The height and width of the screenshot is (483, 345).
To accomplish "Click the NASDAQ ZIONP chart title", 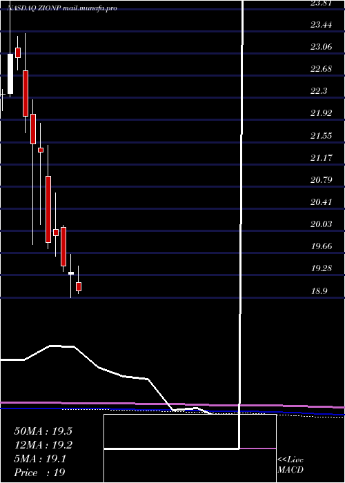I will (x=62, y=8).
